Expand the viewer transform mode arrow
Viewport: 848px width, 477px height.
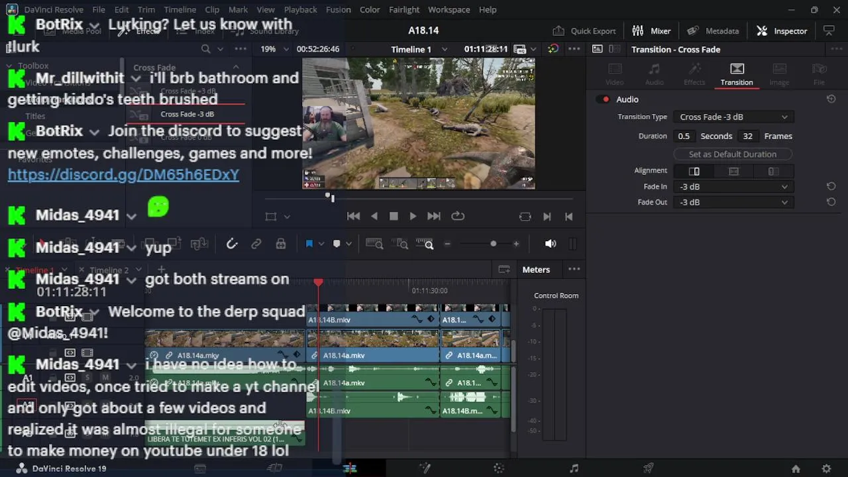287,217
